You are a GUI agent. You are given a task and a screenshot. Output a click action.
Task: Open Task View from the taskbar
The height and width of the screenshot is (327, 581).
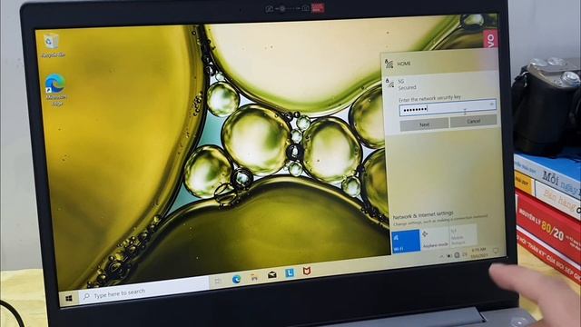click(218, 281)
